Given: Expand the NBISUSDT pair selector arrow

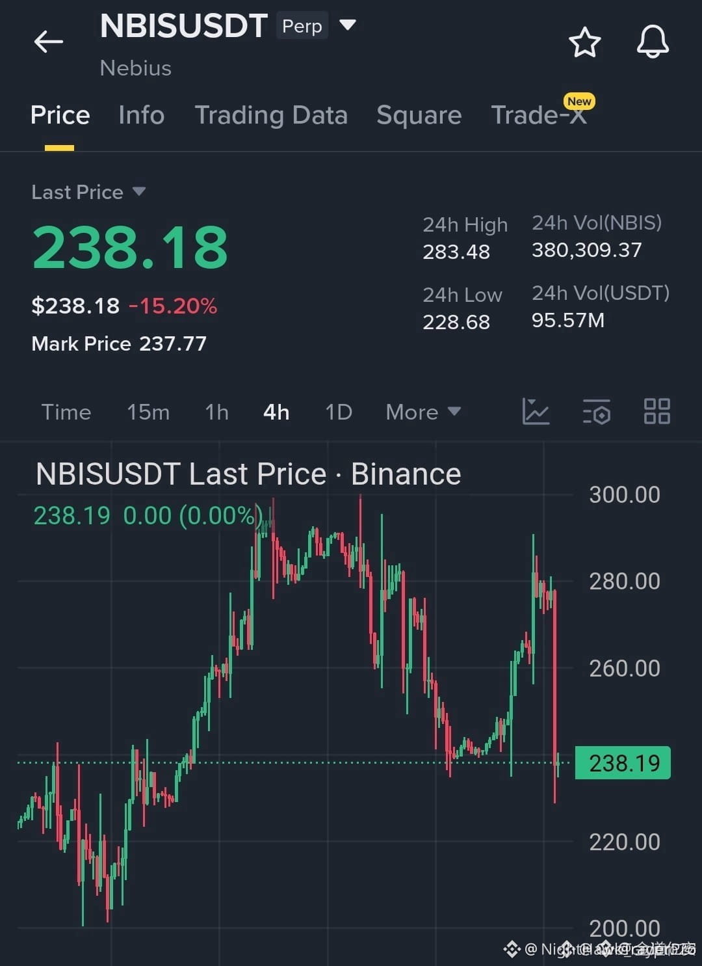Looking at the screenshot, I should click(348, 25).
